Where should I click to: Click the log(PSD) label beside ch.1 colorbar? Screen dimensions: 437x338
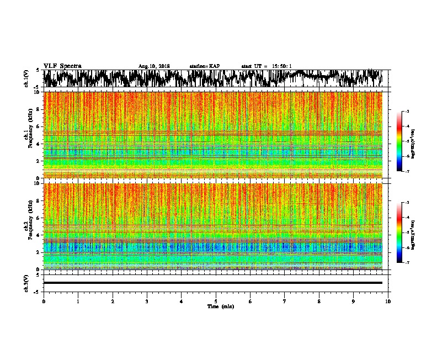tap(413, 144)
